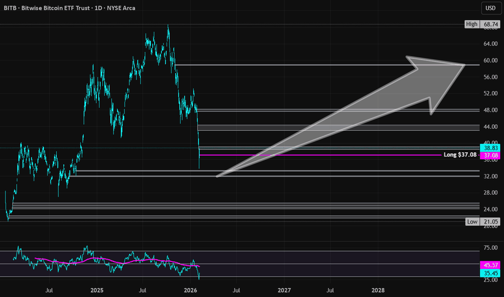Image resolution: width=504 pixels, height=297 pixels.
Task: Click the Jul label between 2025 and 2026
Action: (x=142, y=291)
